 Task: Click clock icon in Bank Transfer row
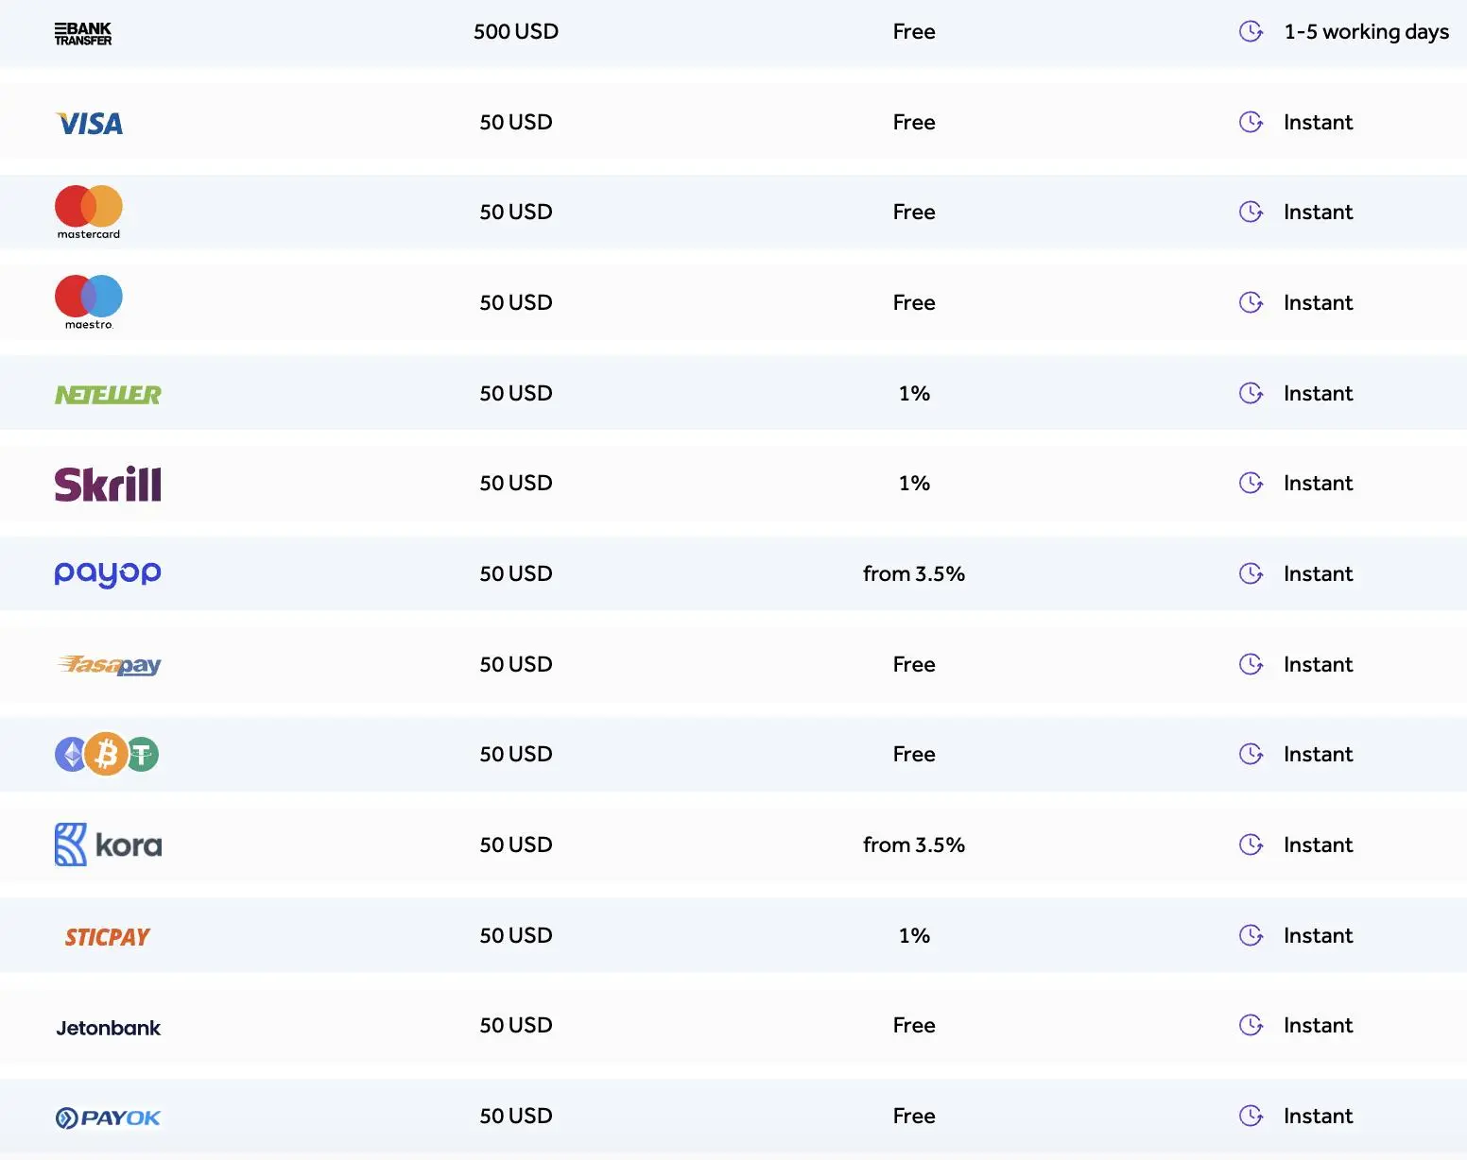(x=1251, y=32)
